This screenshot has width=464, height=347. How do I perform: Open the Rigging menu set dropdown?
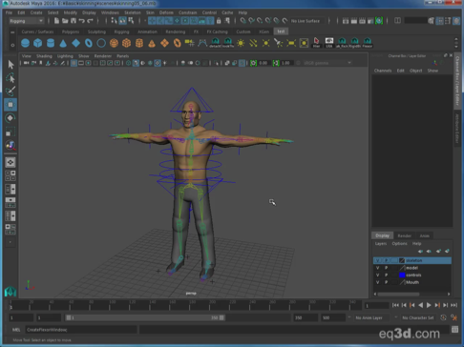[x=26, y=21]
